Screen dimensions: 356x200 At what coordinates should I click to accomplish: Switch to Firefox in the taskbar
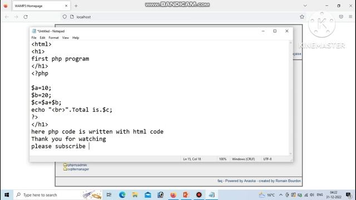coord(173,195)
